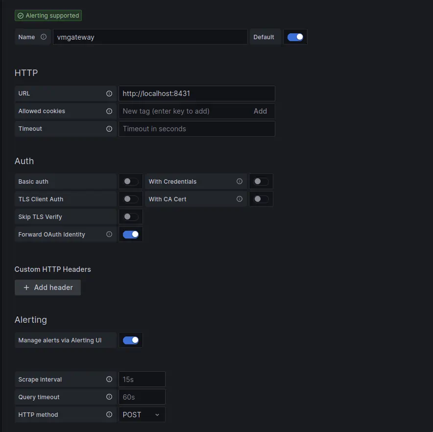Click the Add header button
433x432 pixels.
pos(48,288)
